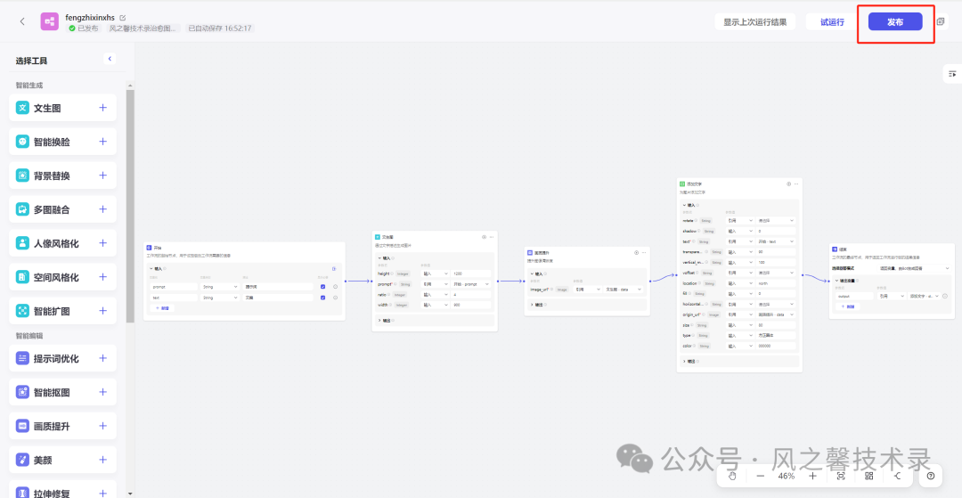Fit the canvas to view
Viewport: 962px width, 498px height.
(841, 476)
